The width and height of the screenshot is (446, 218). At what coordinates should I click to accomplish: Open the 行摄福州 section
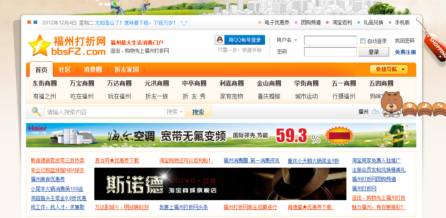pos(344,97)
